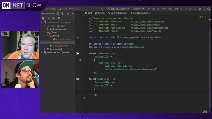Select ConsoleApp2 breadcrumb in navigation bar
The image size is (212, 119).
point(51,9)
